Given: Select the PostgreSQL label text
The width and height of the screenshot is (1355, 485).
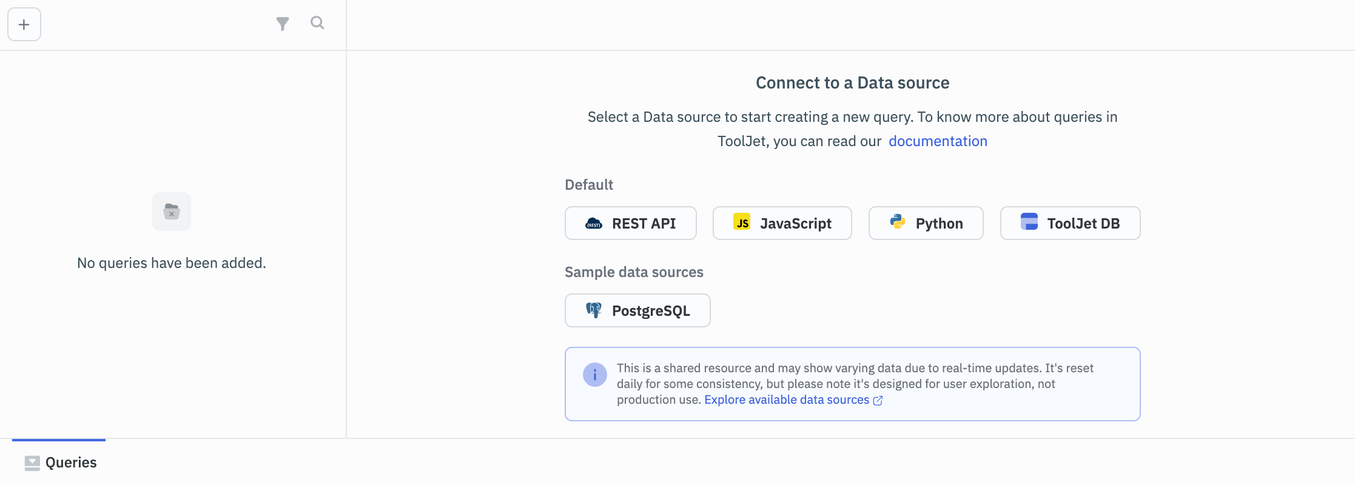Looking at the screenshot, I should (651, 311).
